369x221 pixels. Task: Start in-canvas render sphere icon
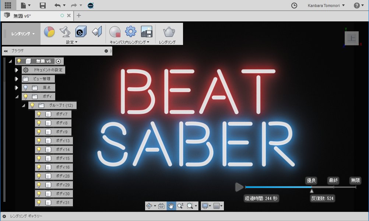[115, 32]
